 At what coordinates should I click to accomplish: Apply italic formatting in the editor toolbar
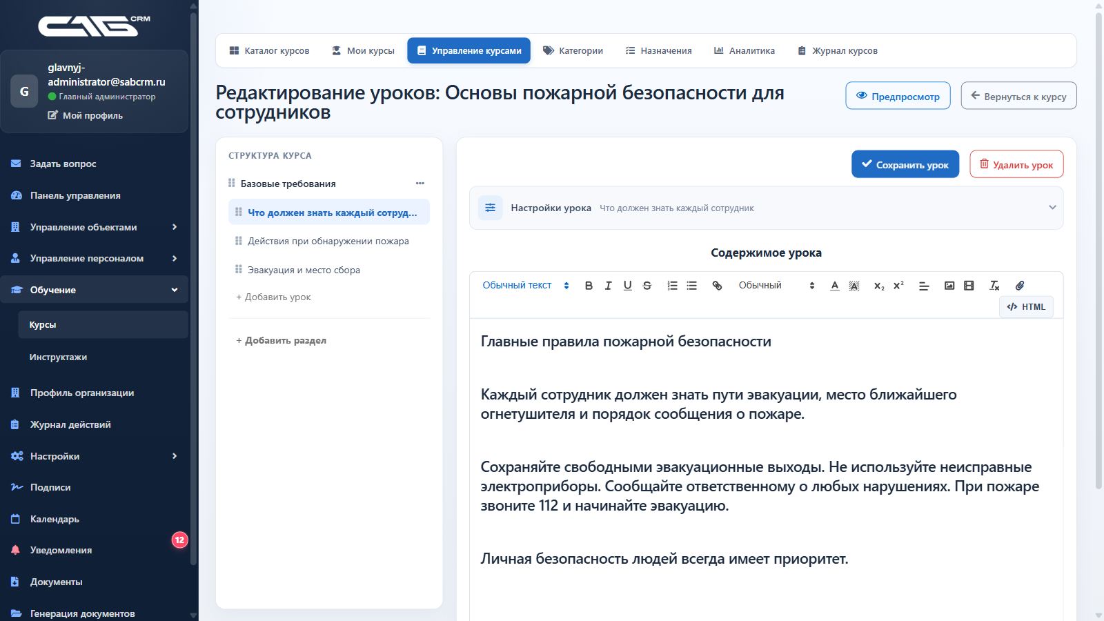(608, 286)
